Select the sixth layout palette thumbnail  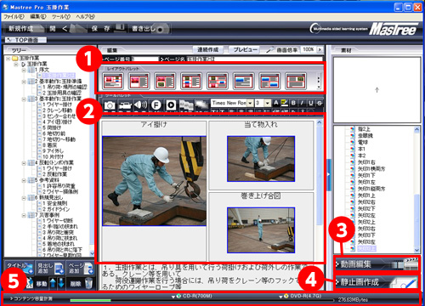[x=243, y=81]
